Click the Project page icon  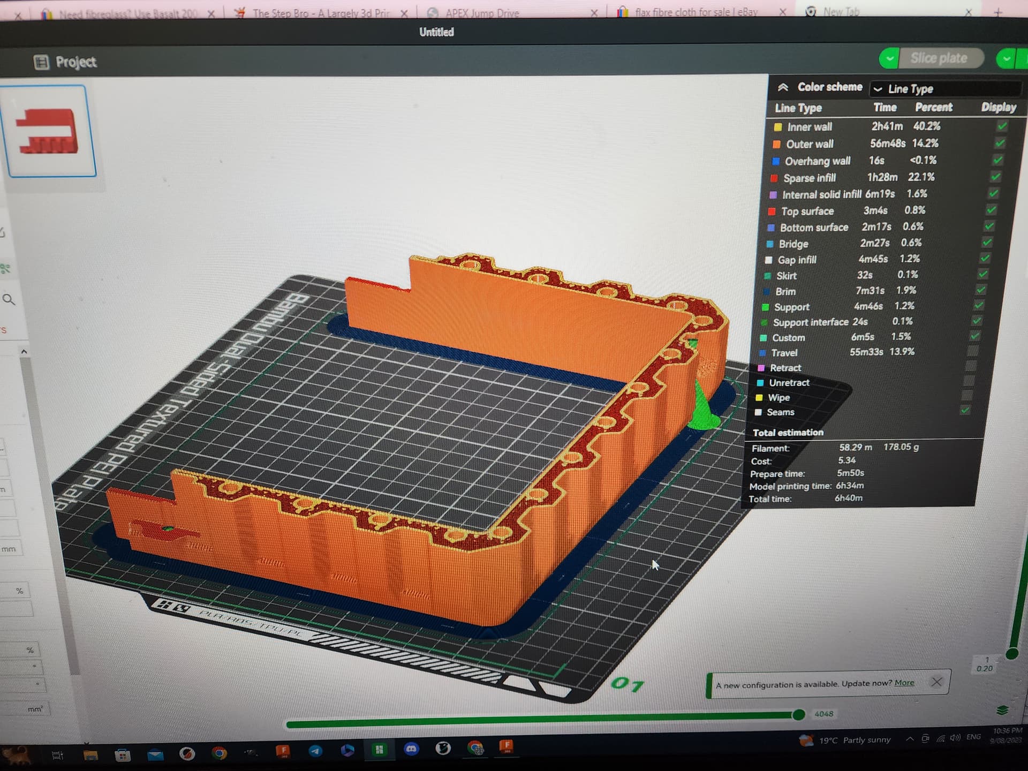pyautogui.click(x=41, y=62)
